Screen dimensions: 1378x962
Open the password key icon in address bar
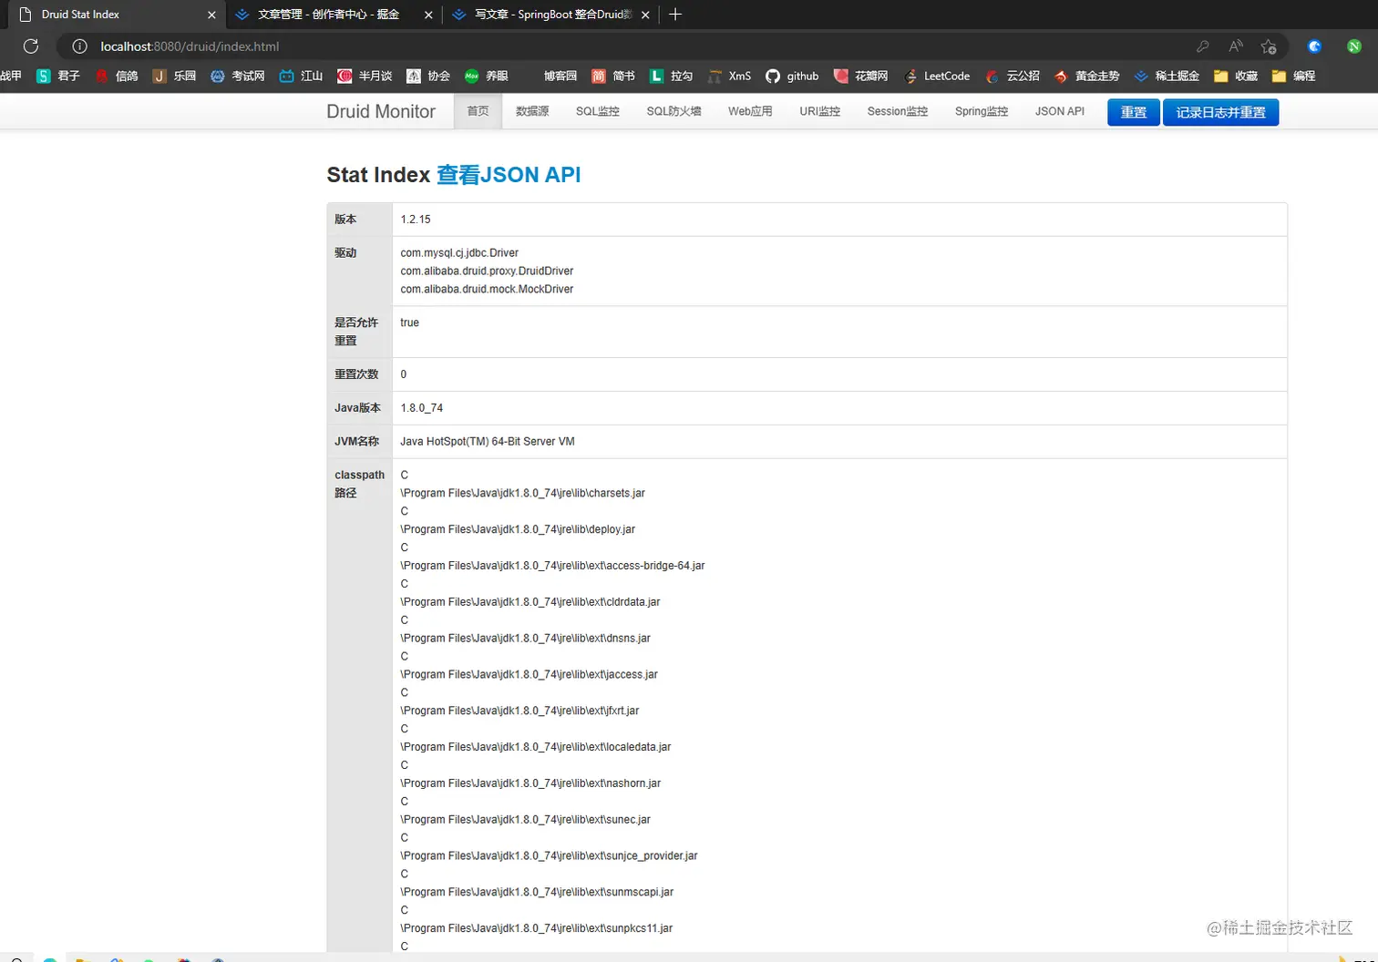coord(1203,46)
